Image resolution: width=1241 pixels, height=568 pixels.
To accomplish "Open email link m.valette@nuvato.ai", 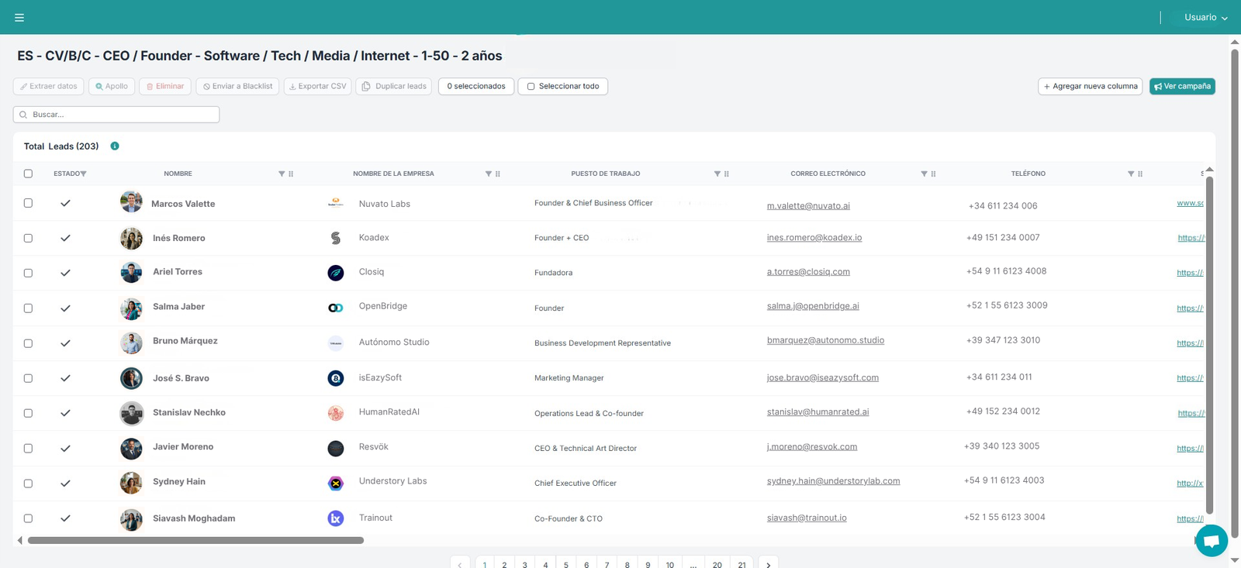I will 808,206.
